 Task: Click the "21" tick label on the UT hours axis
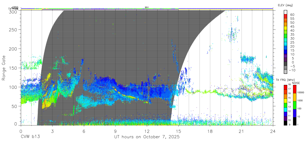[241, 131]
